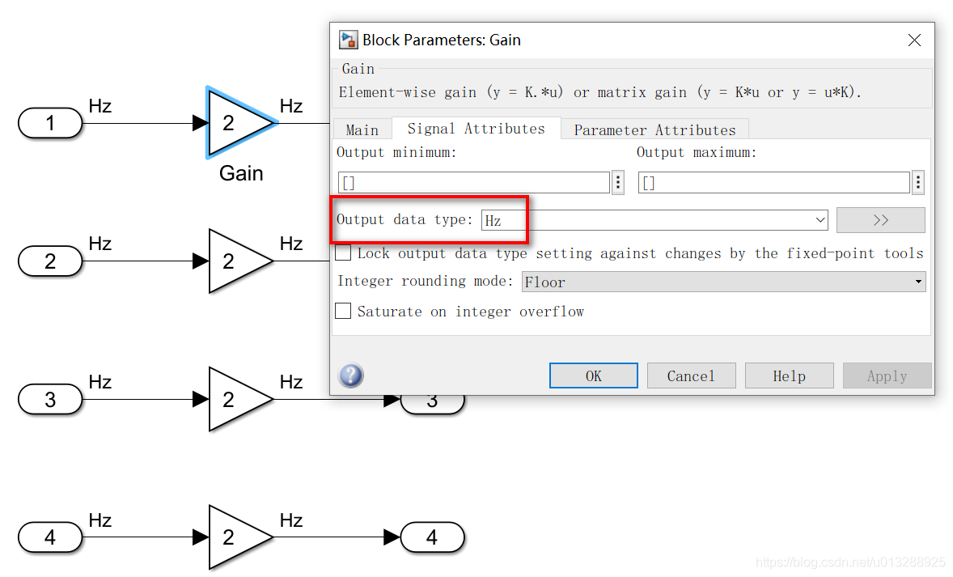Select the highlighted Gain block triangle

point(235,123)
